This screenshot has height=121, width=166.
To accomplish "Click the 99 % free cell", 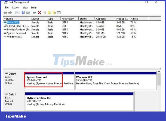I will [x=133, y=30].
